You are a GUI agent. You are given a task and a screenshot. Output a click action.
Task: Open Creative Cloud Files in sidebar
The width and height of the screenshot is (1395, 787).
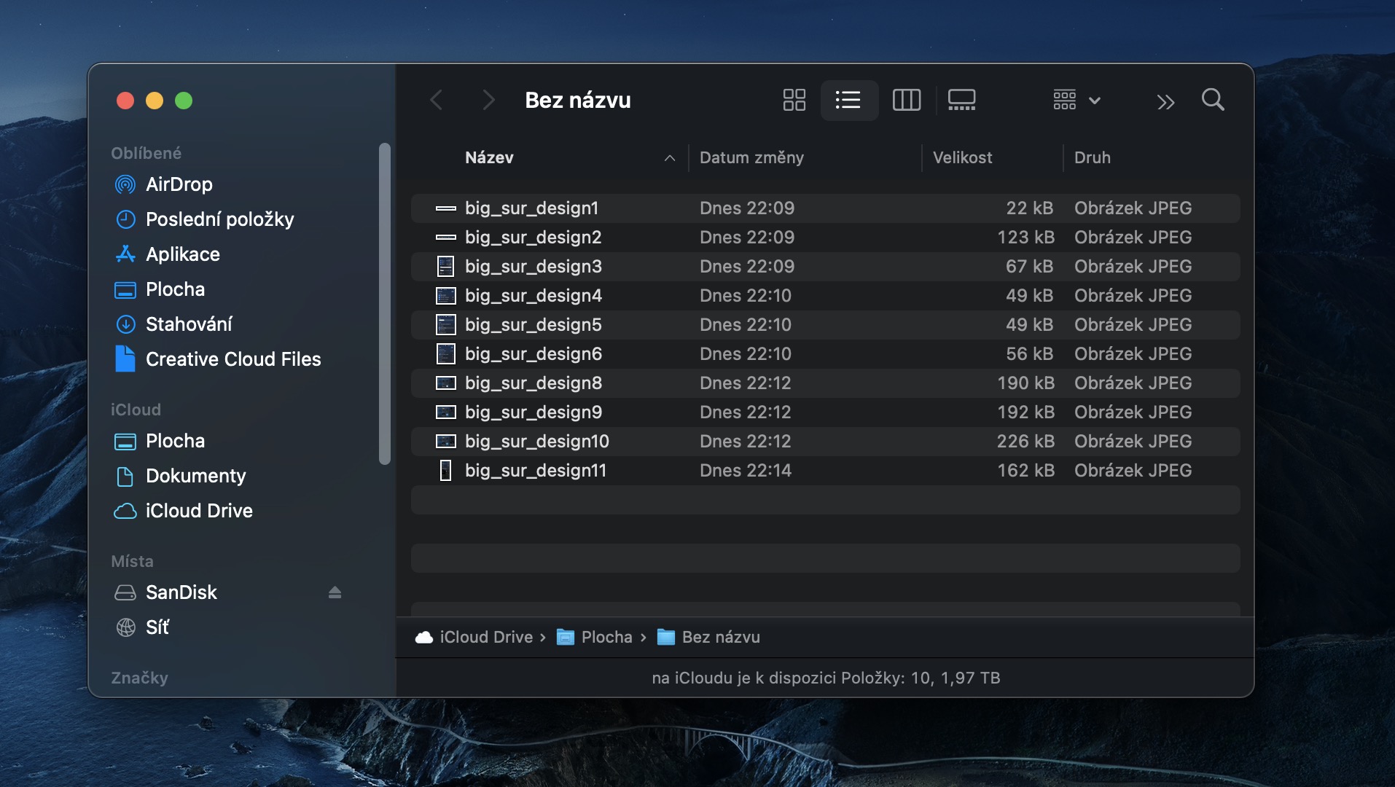pos(233,359)
